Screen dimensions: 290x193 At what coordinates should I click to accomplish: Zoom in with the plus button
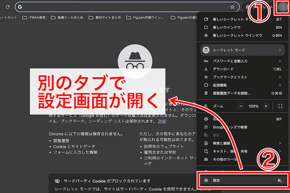[266, 106]
